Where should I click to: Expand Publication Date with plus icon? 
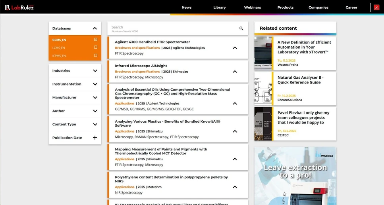pos(95,138)
